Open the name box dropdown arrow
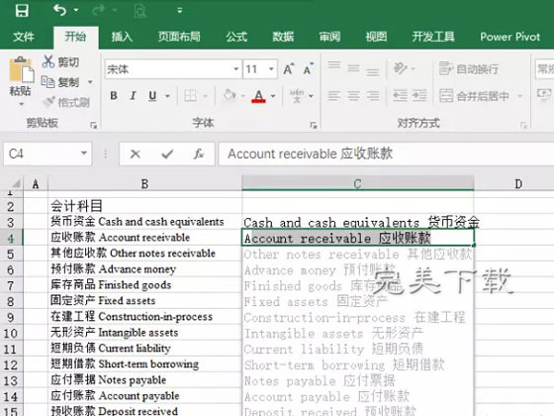Image resolution: width=554 pixels, height=416 pixels. pyautogui.click(x=84, y=154)
